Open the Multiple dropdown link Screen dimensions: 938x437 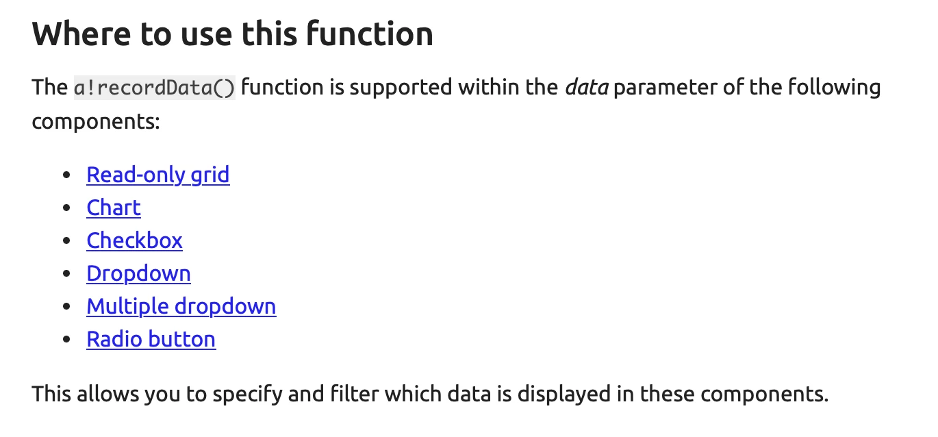tap(181, 307)
